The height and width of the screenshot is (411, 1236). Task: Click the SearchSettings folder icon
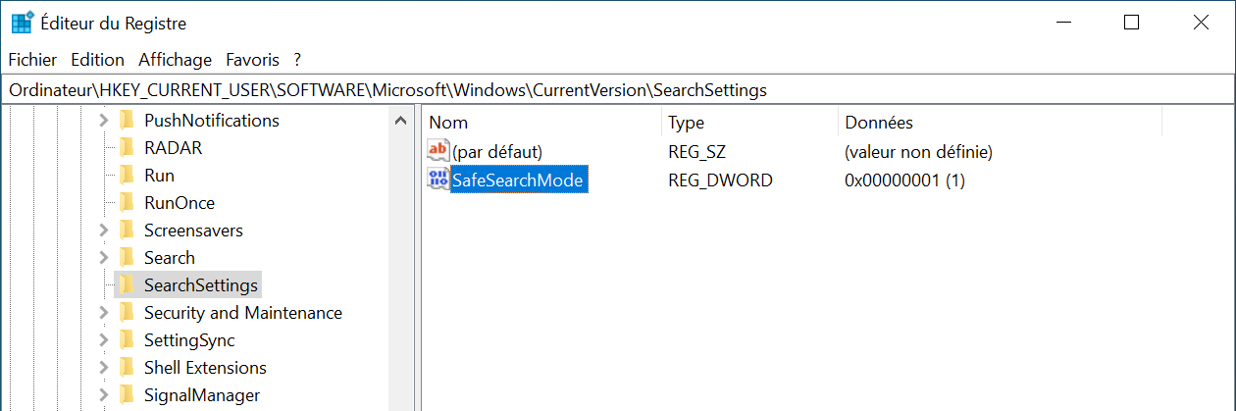[x=126, y=285]
